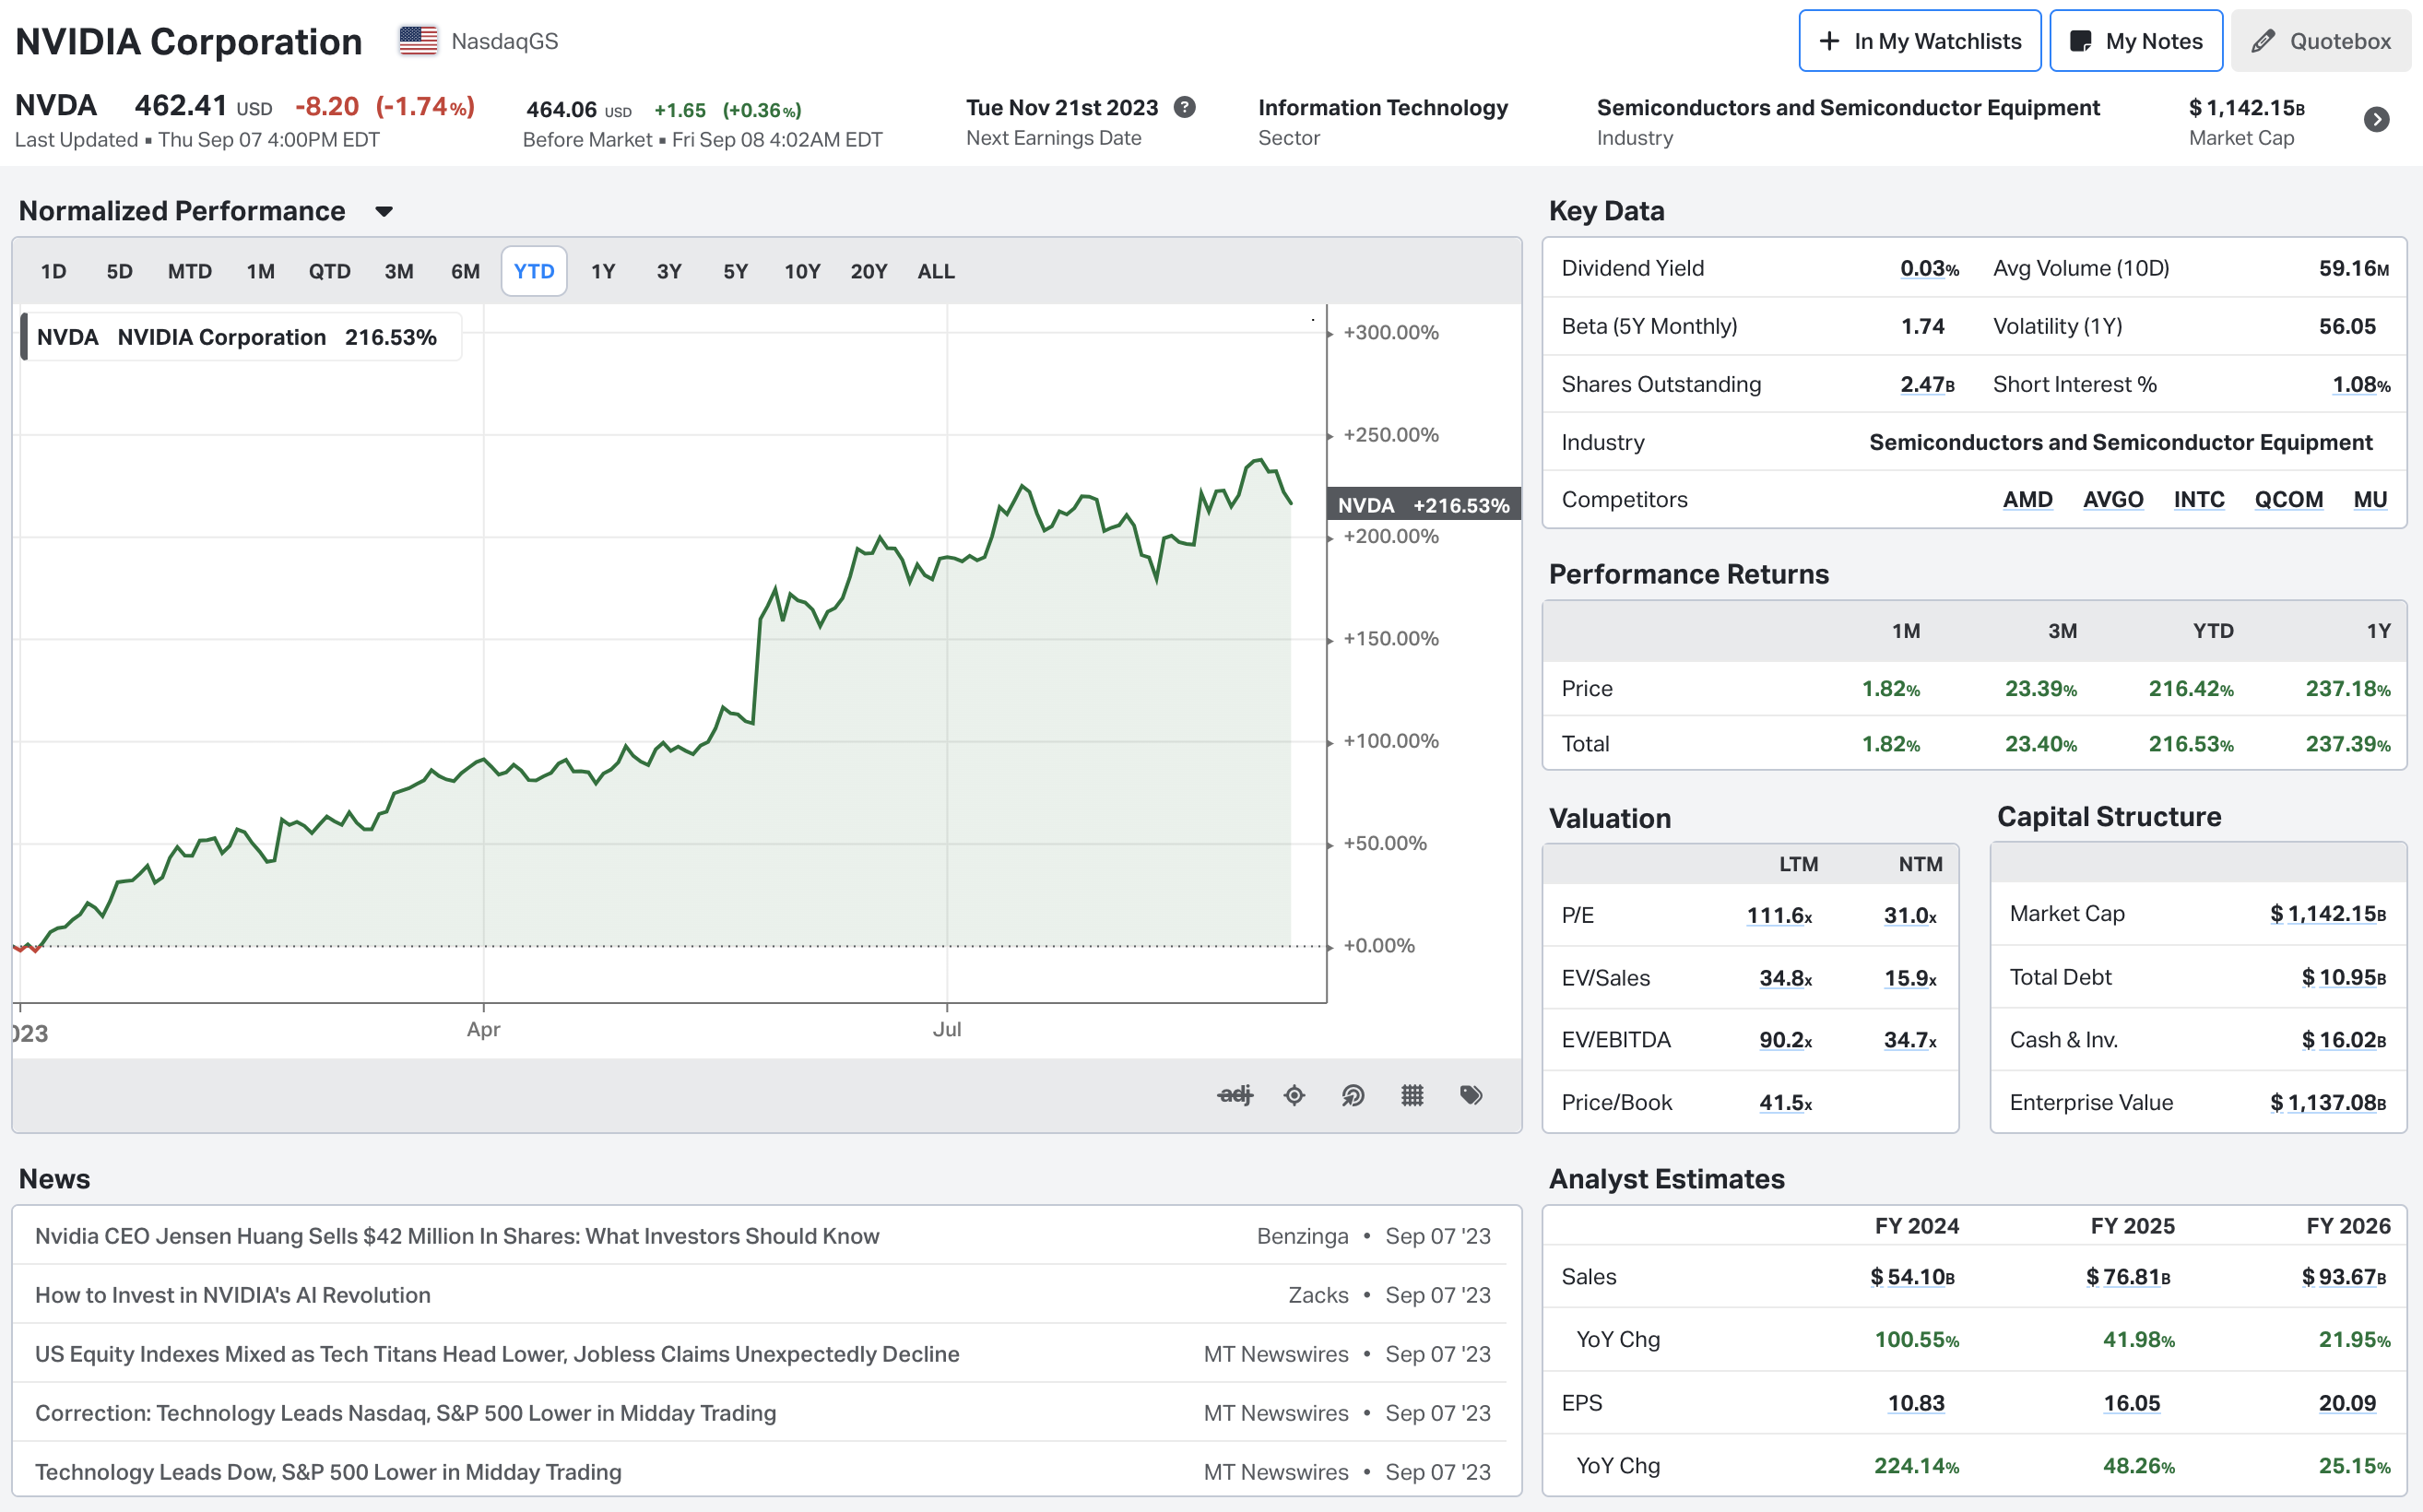Click the Short Interest 1.08% value
This screenshot has width=2423, height=1512.
tap(2361, 384)
